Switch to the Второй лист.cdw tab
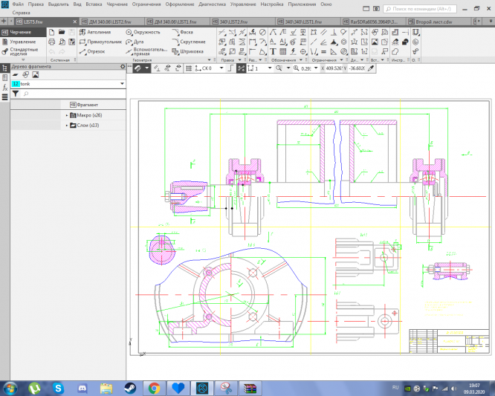The height and width of the screenshot is (396, 495). tap(434, 22)
